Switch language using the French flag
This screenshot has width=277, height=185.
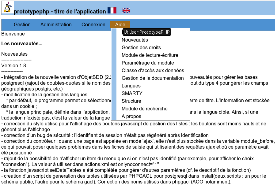[112, 10]
